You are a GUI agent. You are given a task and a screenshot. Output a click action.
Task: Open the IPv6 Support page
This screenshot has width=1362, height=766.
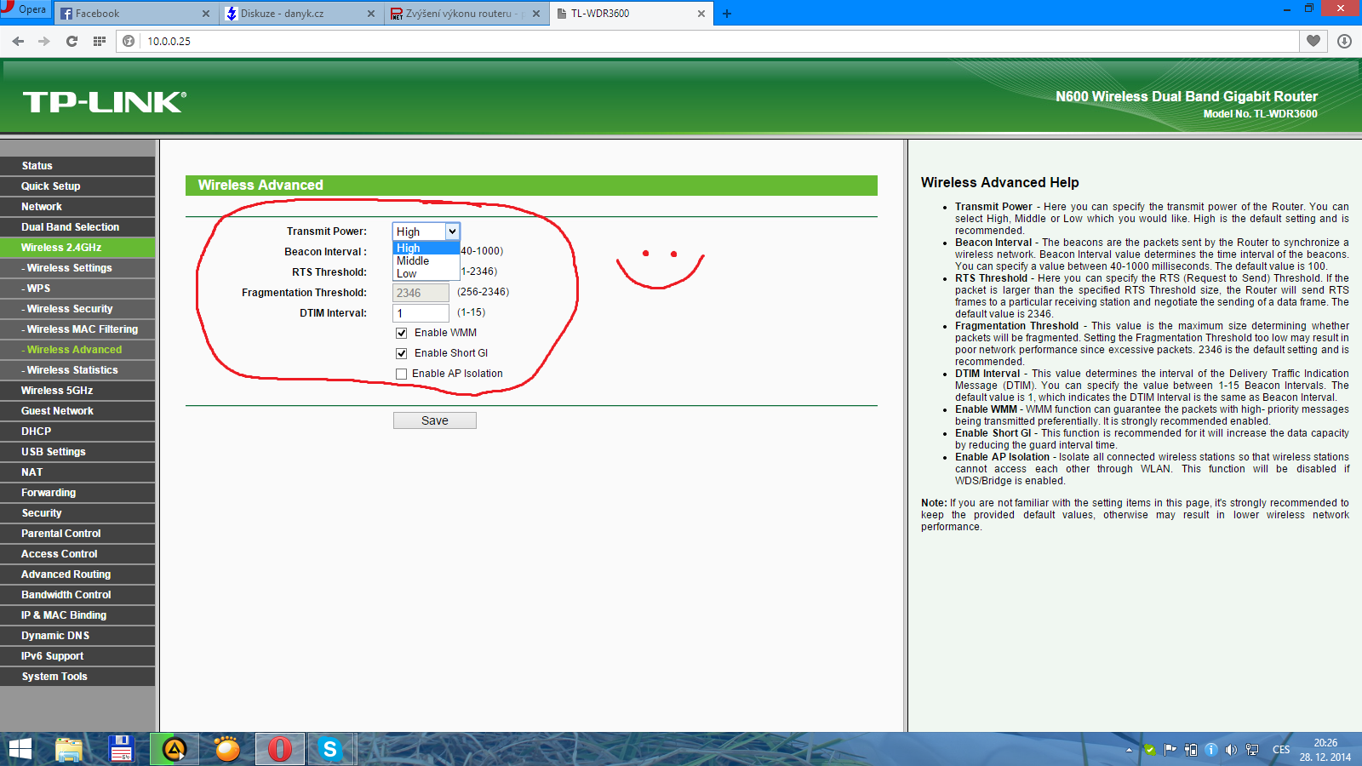click(x=77, y=656)
